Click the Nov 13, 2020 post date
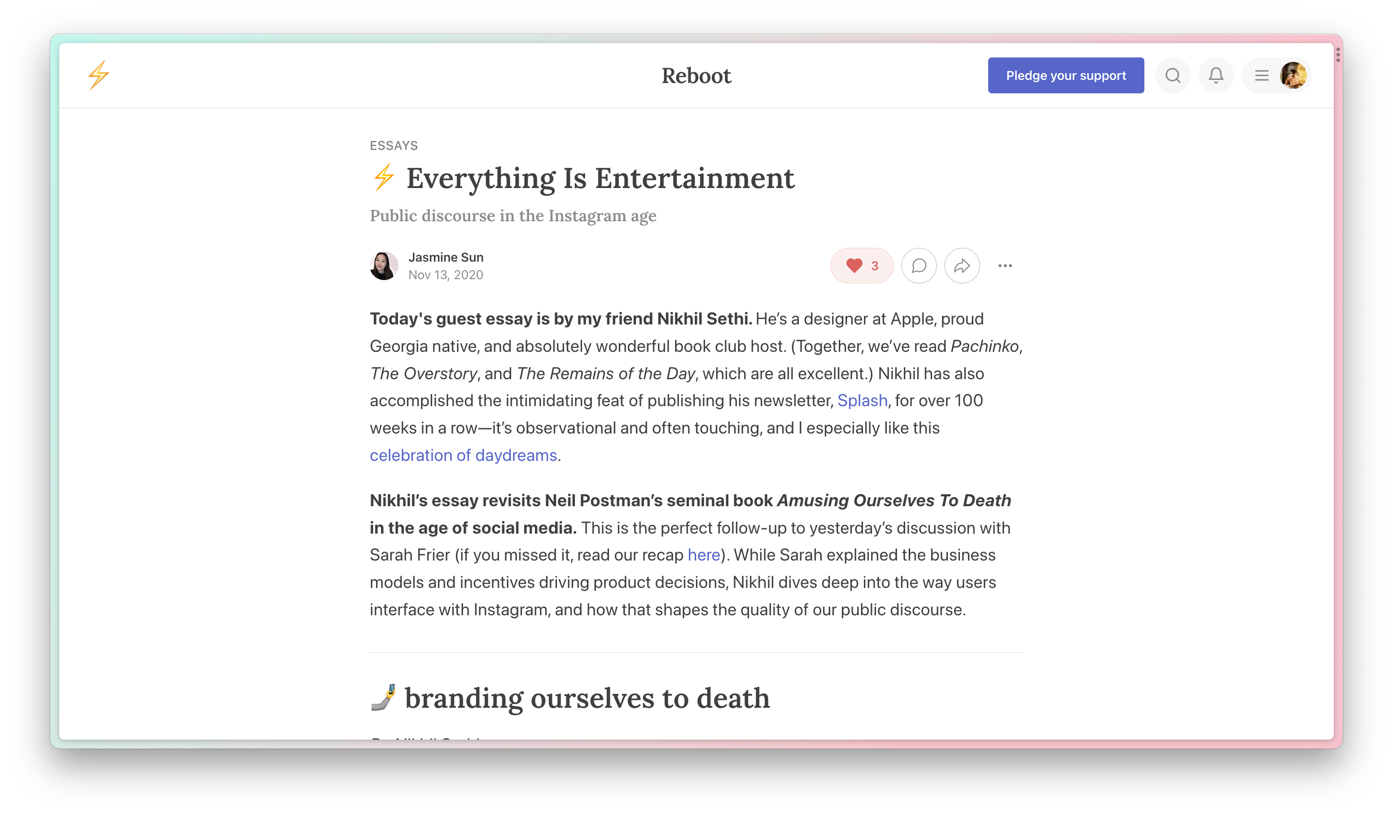Viewport: 1393px width, 815px height. click(x=446, y=275)
